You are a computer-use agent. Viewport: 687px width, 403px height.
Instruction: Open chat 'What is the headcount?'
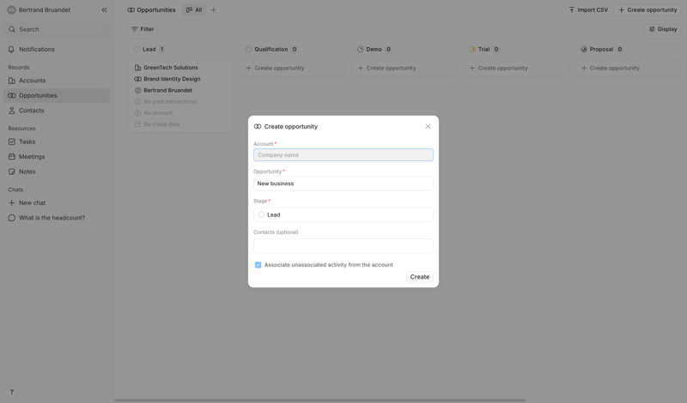click(52, 218)
